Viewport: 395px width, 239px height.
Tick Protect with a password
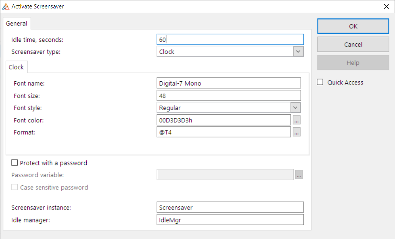[15, 163]
